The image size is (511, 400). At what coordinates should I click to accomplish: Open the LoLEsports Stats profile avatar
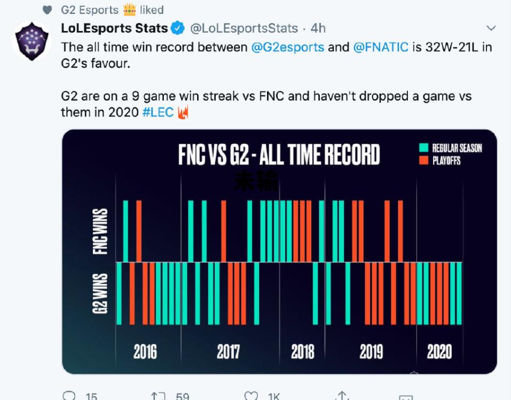tap(32, 42)
